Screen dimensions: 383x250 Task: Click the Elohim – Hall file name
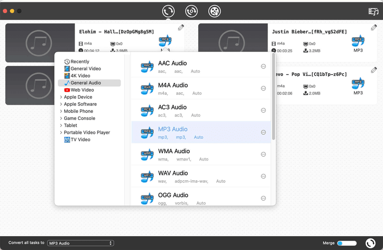click(x=116, y=32)
